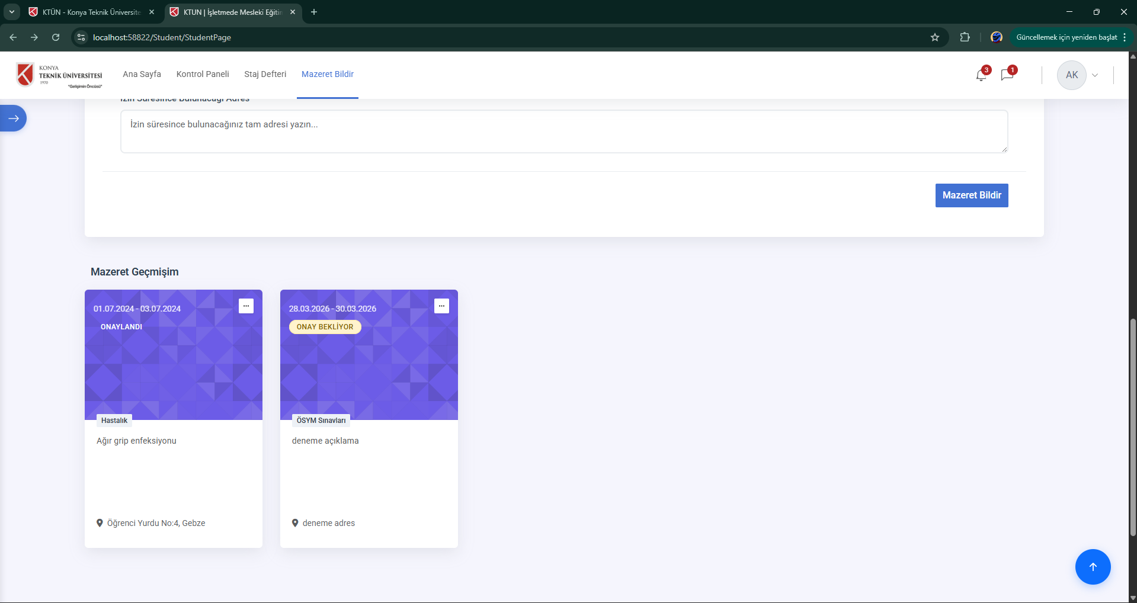
Task: Expand the AK profile dropdown chevron
Action: [x=1095, y=75]
